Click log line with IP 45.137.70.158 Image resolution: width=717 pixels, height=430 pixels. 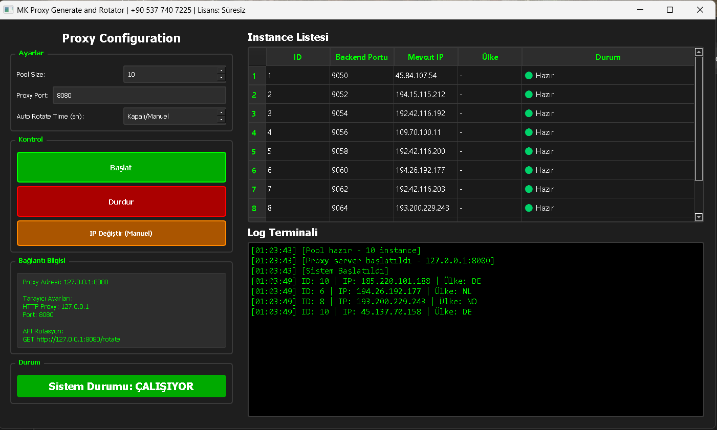click(x=361, y=312)
